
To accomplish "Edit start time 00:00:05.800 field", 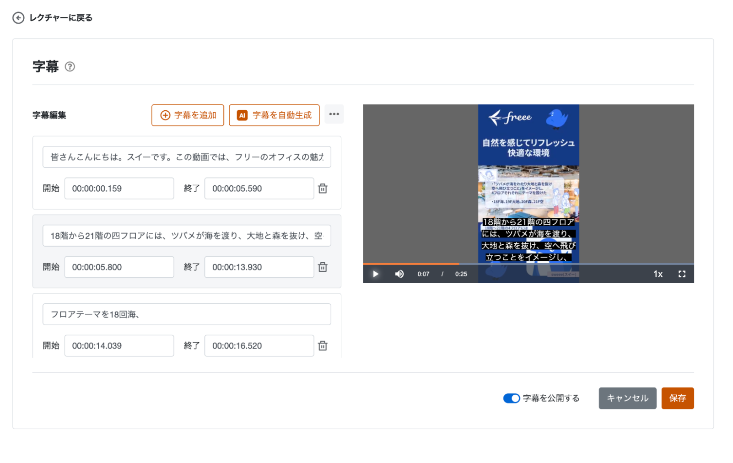I will [x=119, y=267].
